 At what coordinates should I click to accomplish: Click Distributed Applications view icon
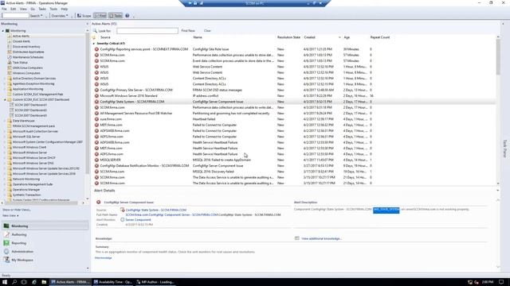pos(10,52)
